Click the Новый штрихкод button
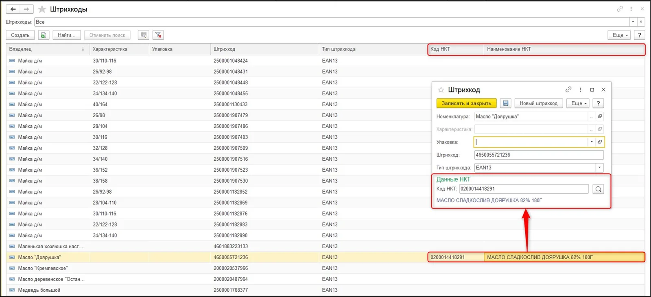The width and height of the screenshot is (651, 297). [x=538, y=103]
